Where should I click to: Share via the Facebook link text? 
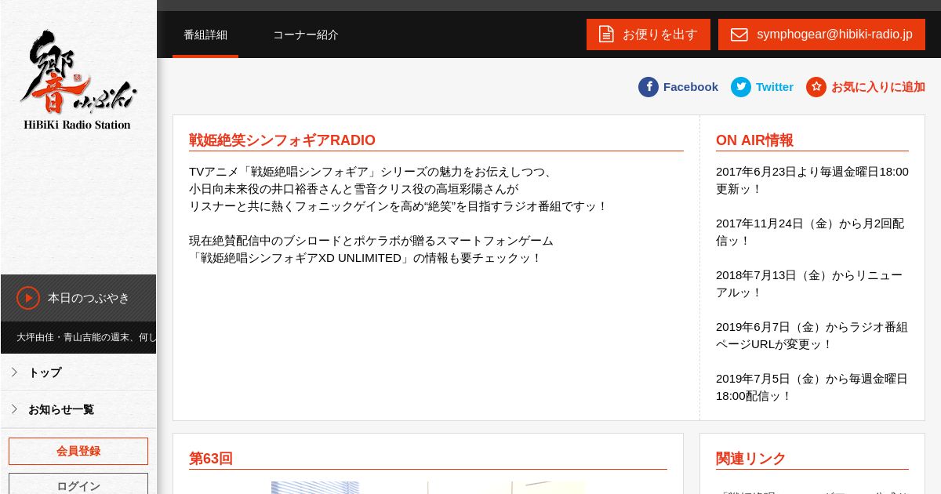691,87
